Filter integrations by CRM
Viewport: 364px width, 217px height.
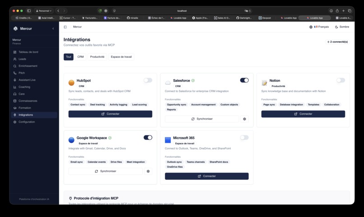(80, 57)
